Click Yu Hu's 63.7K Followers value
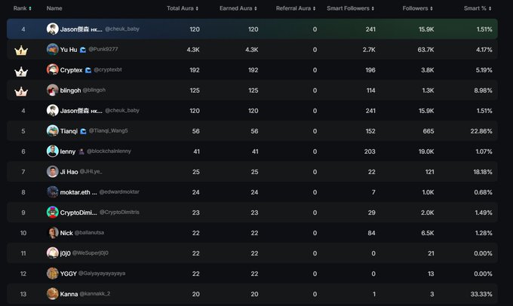This screenshot has width=513, height=306. (425, 50)
